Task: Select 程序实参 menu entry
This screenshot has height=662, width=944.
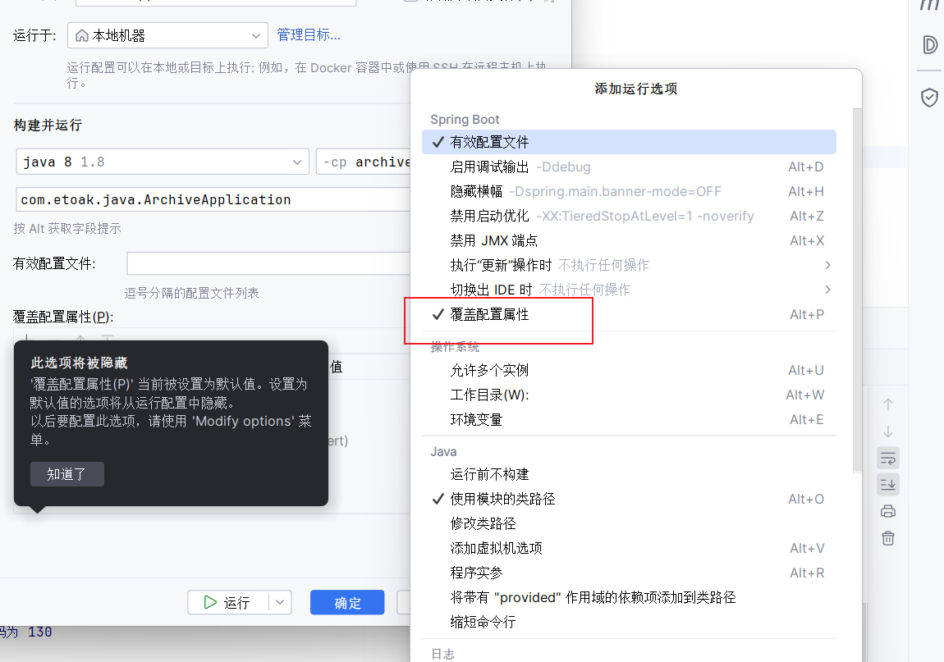Action: 629,573
